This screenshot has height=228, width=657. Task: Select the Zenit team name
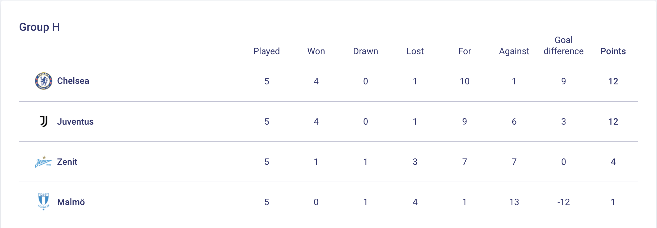[67, 162]
